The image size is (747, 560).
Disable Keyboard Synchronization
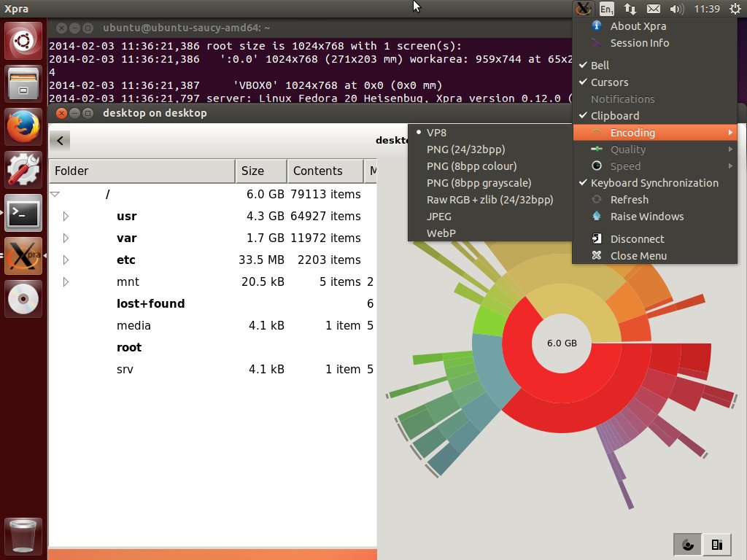654,183
